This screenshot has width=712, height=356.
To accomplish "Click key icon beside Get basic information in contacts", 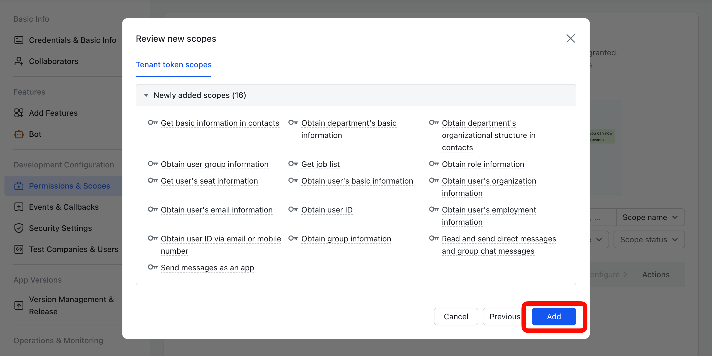I will tap(153, 122).
